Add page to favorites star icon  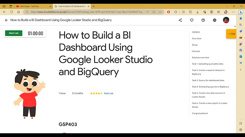point(160,12)
